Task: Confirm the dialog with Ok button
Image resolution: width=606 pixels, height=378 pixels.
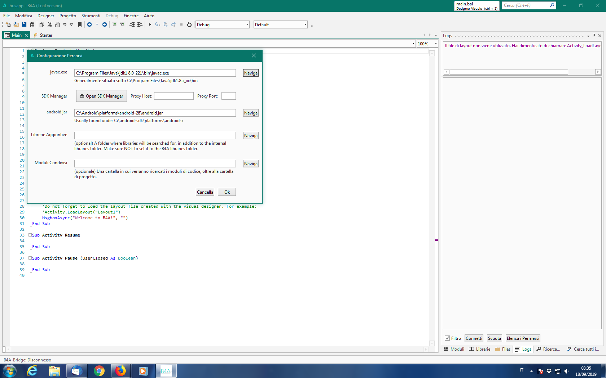Action: tap(227, 192)
